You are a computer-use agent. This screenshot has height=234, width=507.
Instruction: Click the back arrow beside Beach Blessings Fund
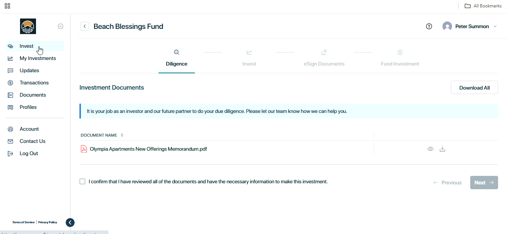click(85, 26)
